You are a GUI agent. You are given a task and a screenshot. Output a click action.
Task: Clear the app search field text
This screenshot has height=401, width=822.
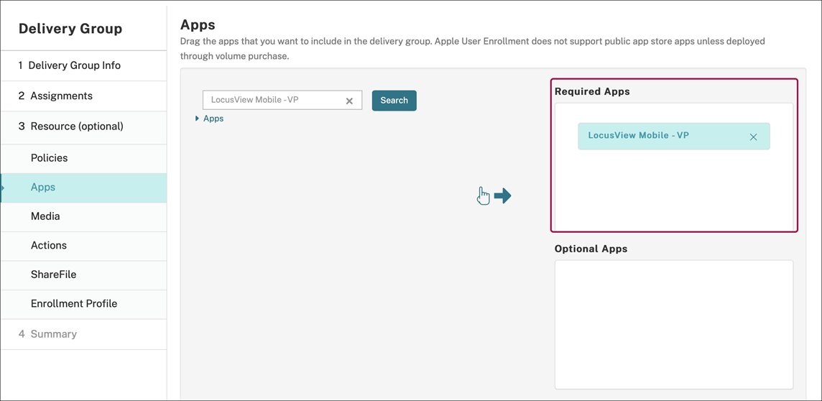pos(349,101)
